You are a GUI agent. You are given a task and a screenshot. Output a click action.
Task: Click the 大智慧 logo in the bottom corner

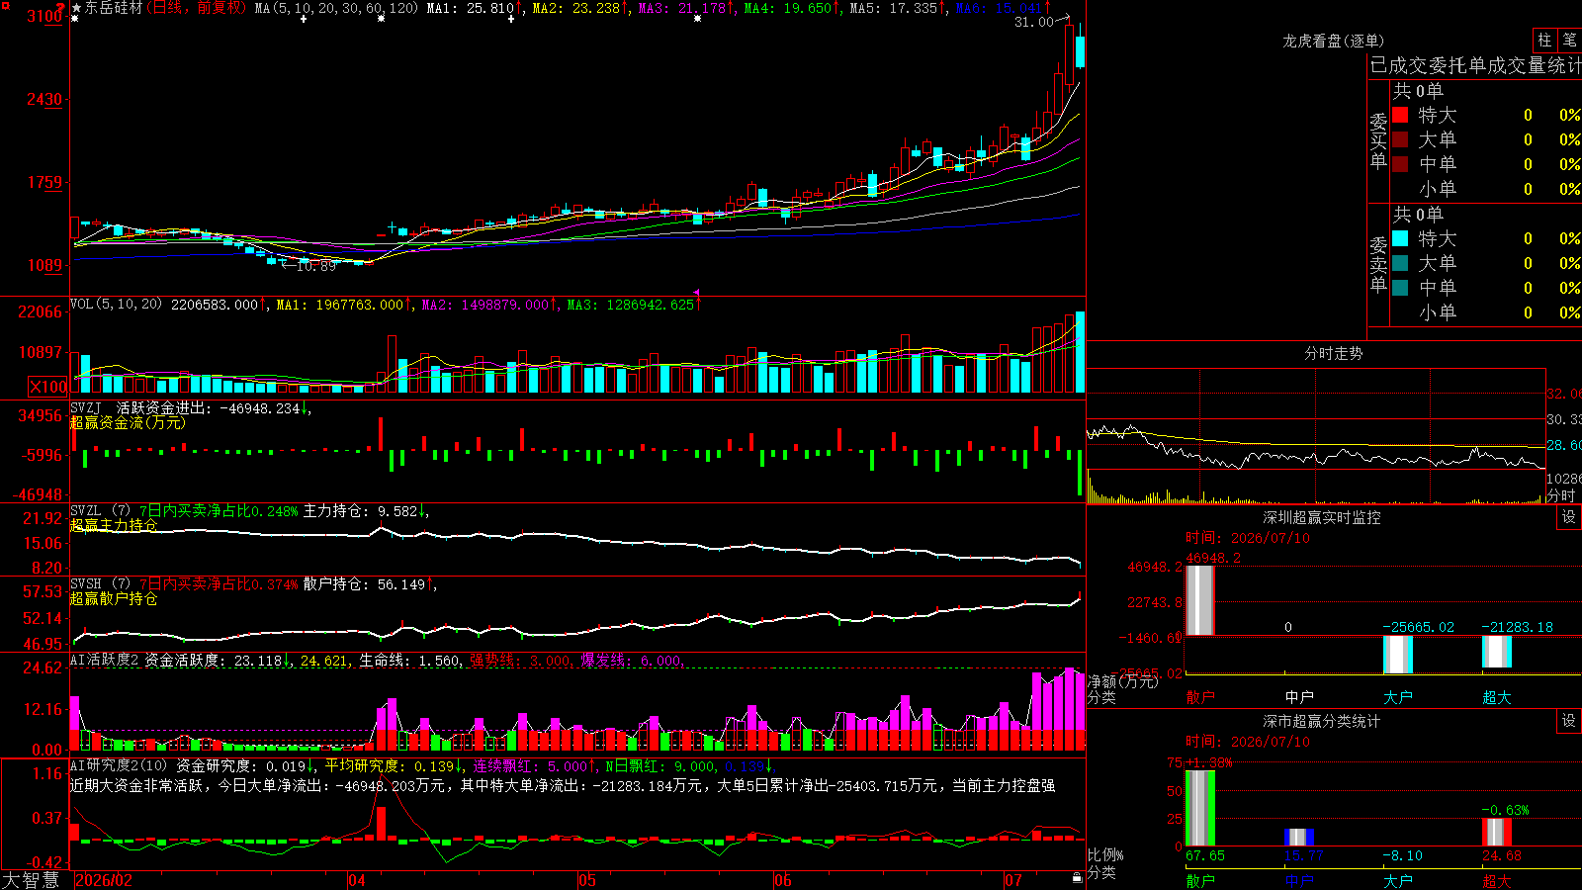pos(31,880)
